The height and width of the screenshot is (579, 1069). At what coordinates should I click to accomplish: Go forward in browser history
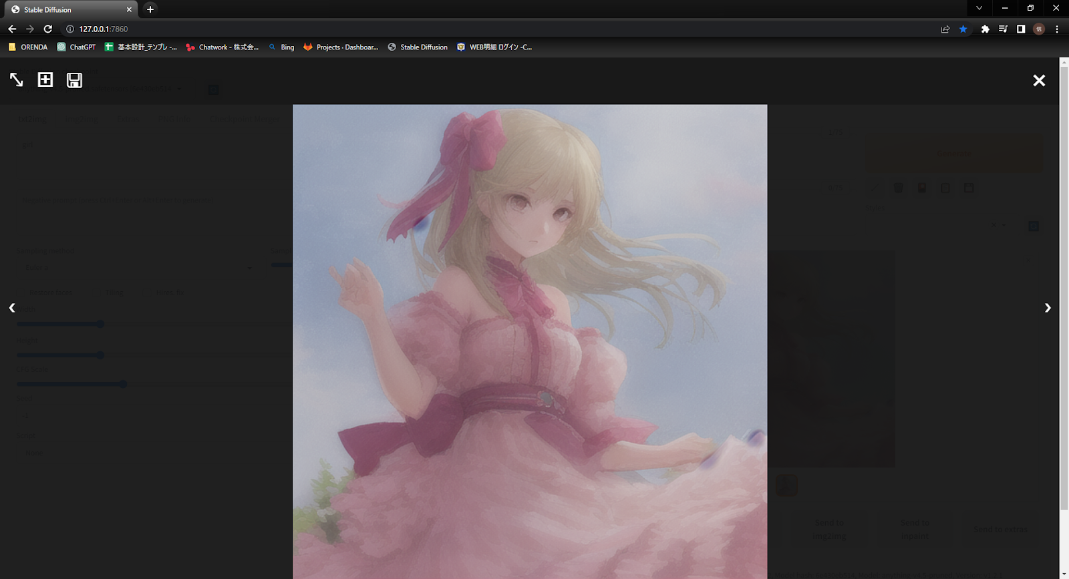(x=30, y=29)
